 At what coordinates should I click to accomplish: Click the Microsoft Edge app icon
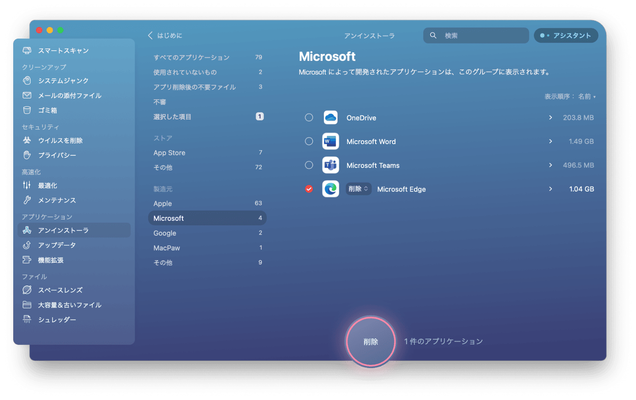coord(331,189)
